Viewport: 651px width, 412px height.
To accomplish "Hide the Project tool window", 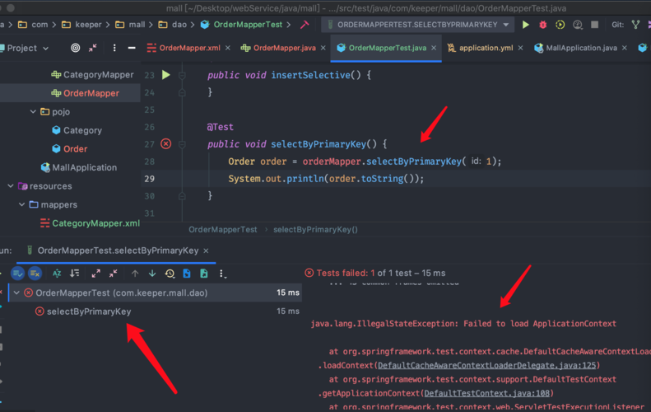I will click(x=132, y=48).
